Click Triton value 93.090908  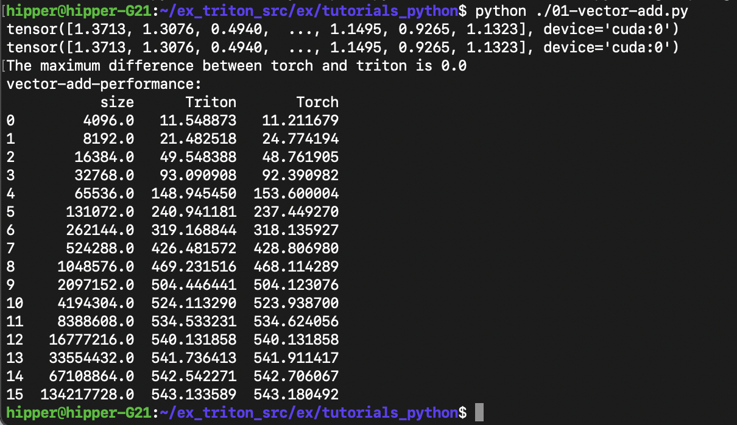pyautogui.click(x=198, y=175)
